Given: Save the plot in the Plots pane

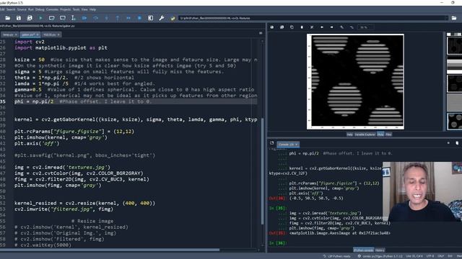Looking at the screenshot, I should [272, 27].
